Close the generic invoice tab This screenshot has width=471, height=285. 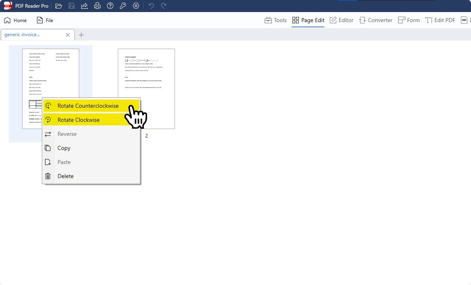coord(68,35)
